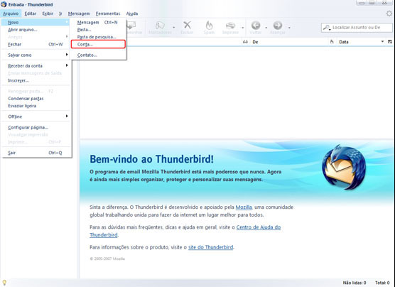Go back with the Voltar arrow icon

click(x=256, y=25)
